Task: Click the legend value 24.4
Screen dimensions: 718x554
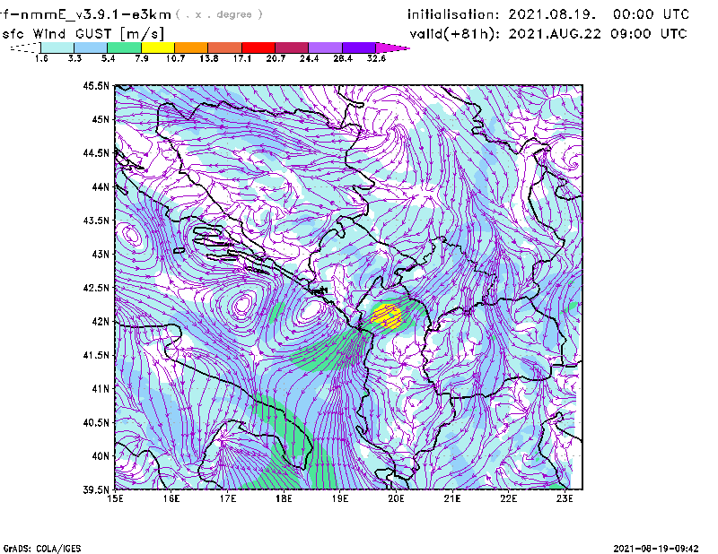Action: pyautogui.click(x=309, y=58)
